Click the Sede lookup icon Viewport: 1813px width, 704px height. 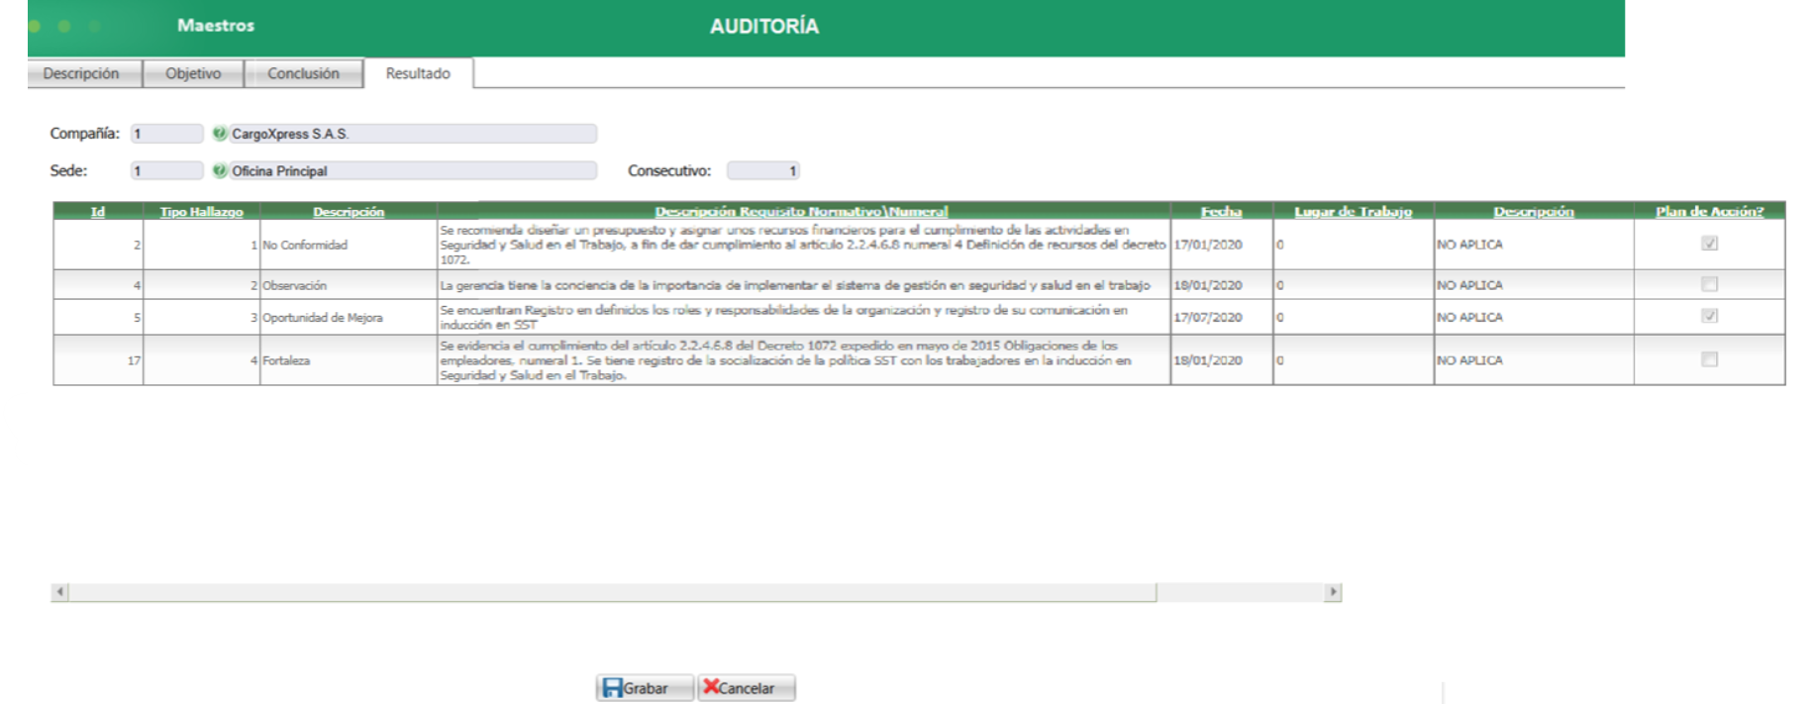(219, 170)
